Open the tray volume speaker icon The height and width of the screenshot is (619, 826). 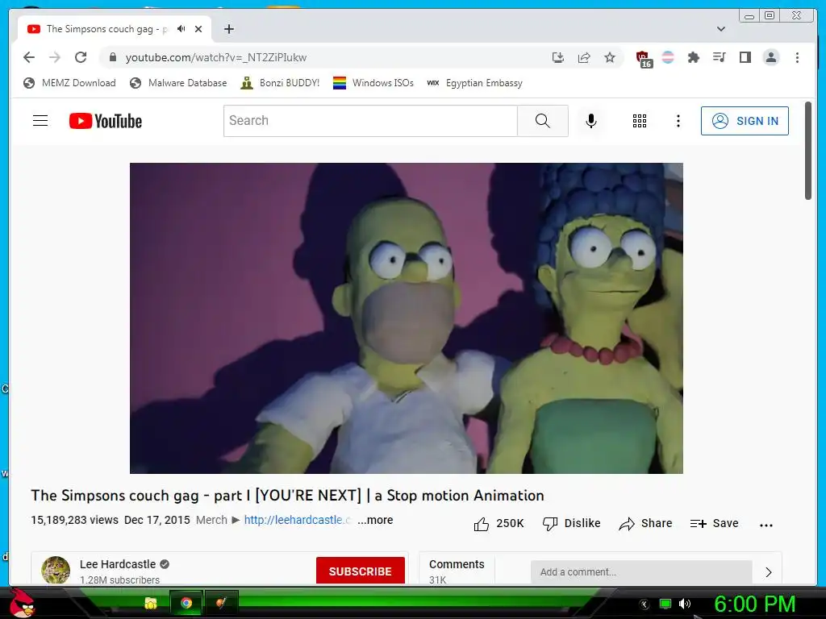pos(684,604)
